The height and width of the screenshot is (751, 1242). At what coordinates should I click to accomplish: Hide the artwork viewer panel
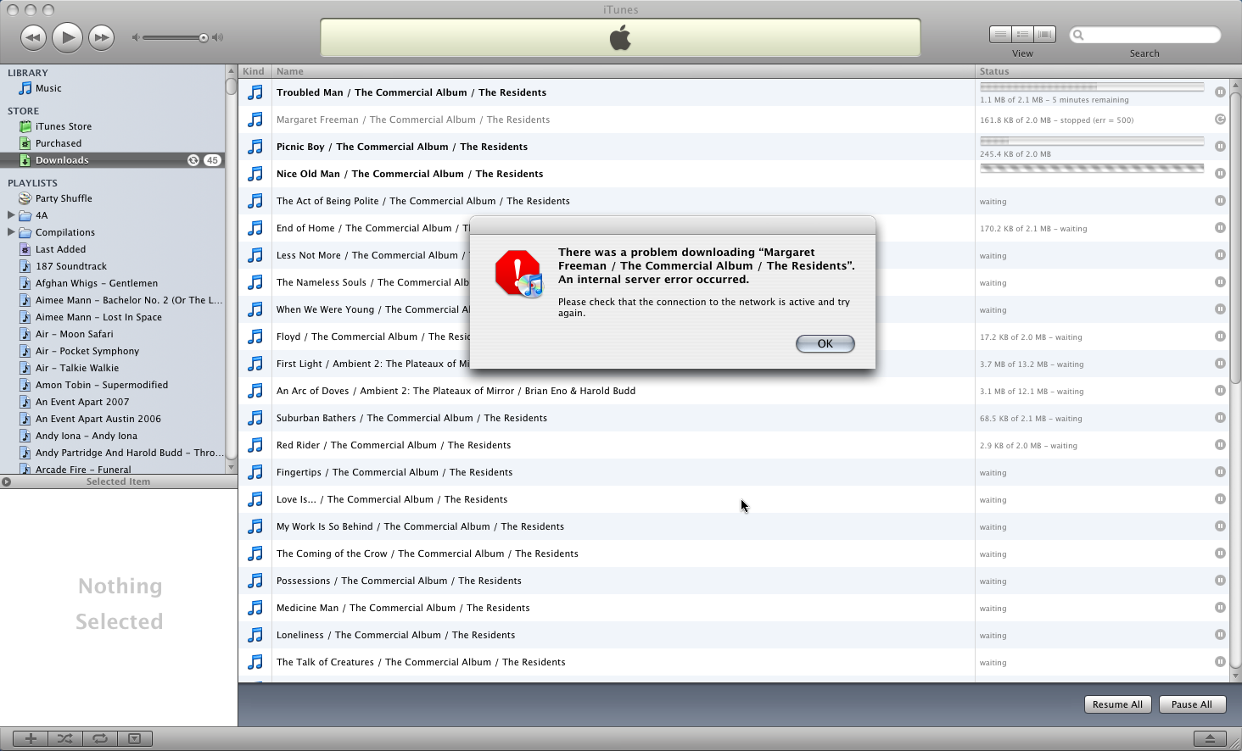click(134, 738)
